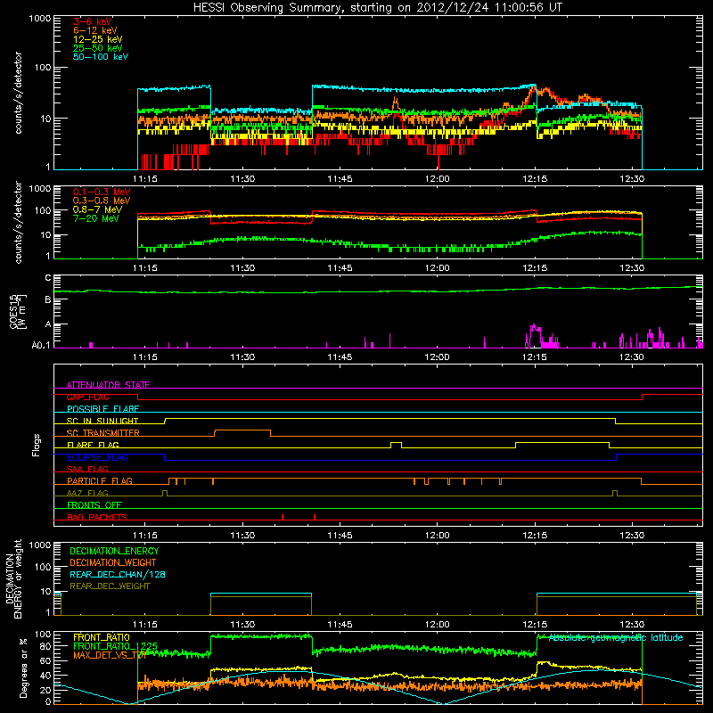
Task: Click the Degrees or % axis title
Action: (x=24, y=668)
